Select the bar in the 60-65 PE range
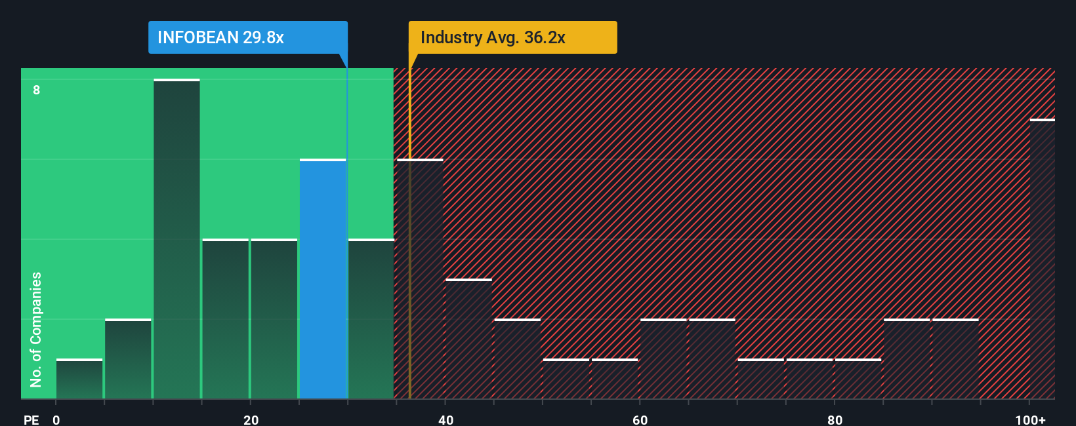 point(663,358)
